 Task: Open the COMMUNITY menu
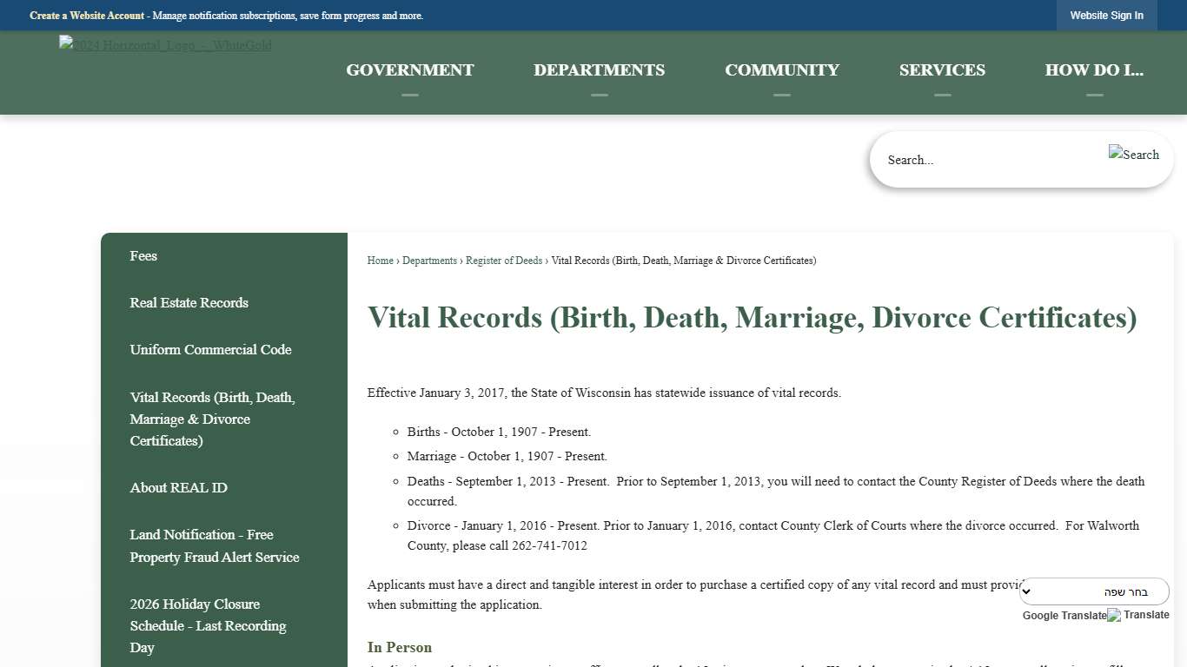coord(781,69)
